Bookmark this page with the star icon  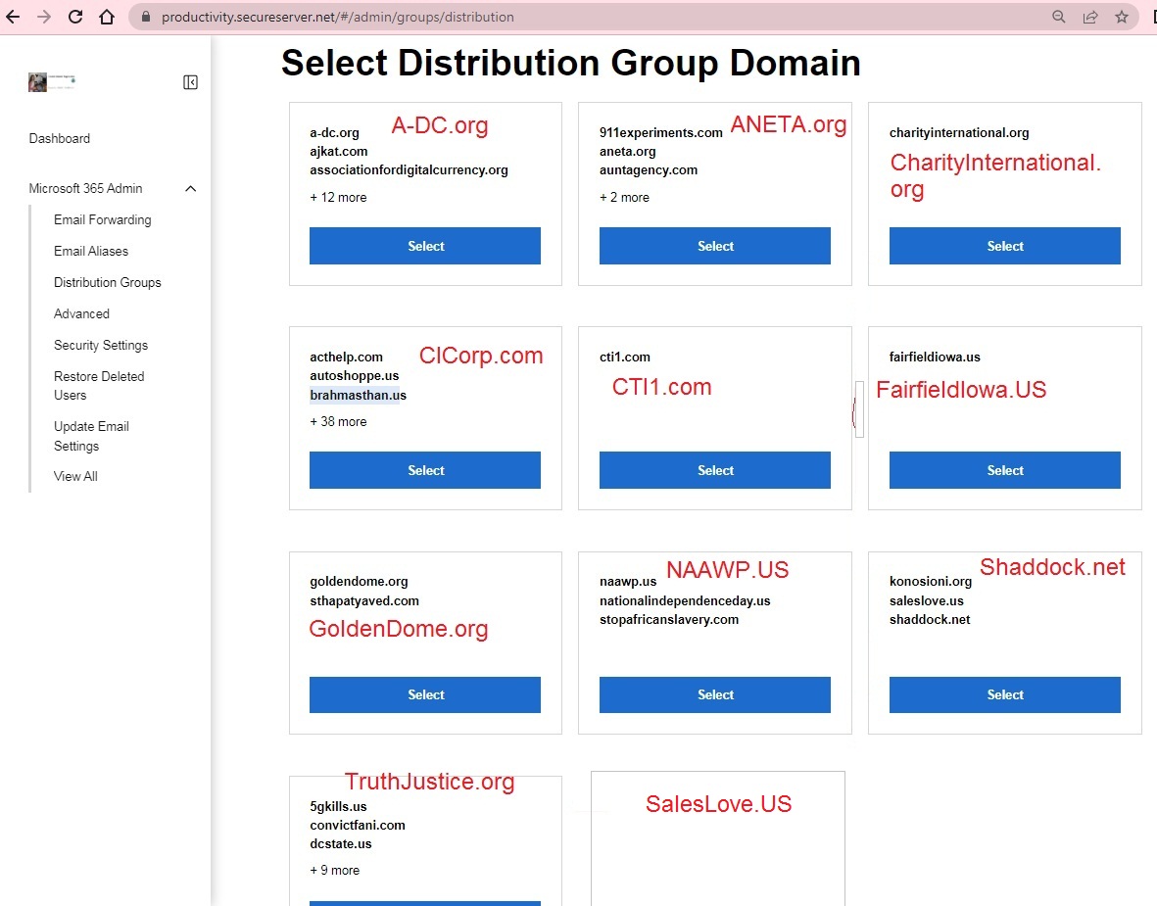click(1122, 17)
